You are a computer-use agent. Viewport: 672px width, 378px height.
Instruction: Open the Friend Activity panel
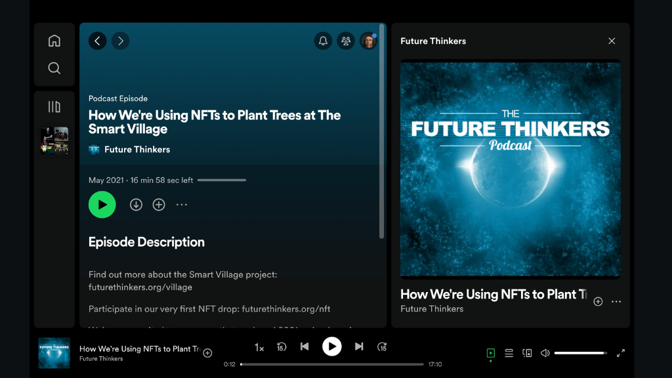pos(346,41)
